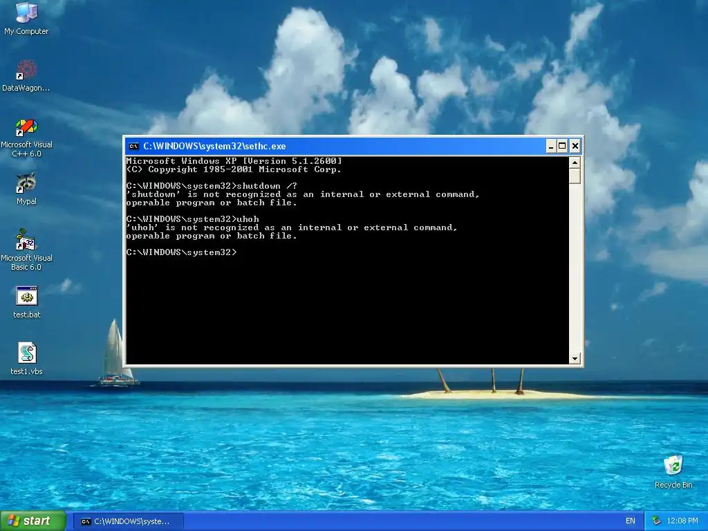This screenshot has width=708, height=531.
Task: Click the EN language indicator
Action: coord(631,521)
